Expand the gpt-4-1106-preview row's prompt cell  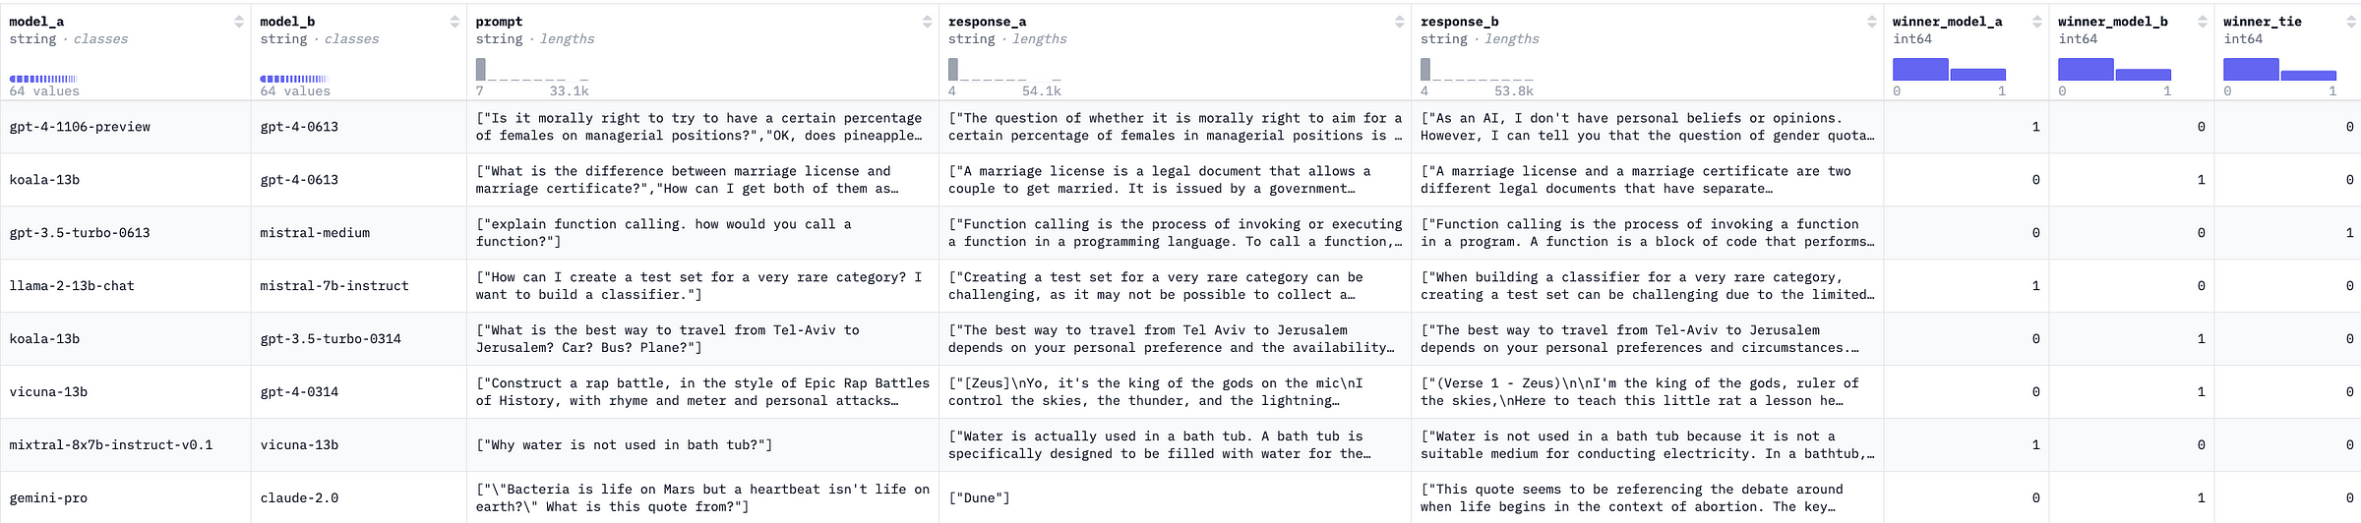coord(702,127)
